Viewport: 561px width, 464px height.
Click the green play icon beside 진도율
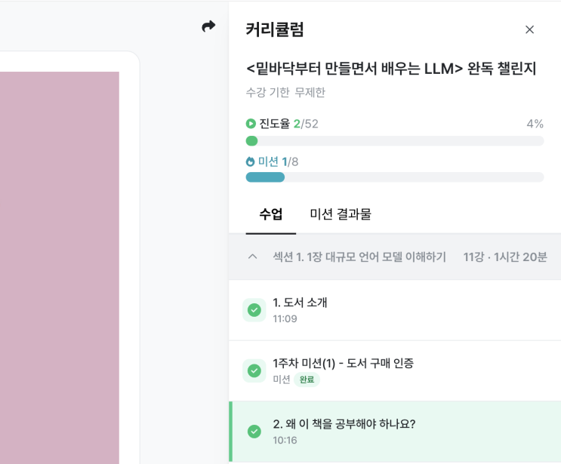[x=251, y=124]
